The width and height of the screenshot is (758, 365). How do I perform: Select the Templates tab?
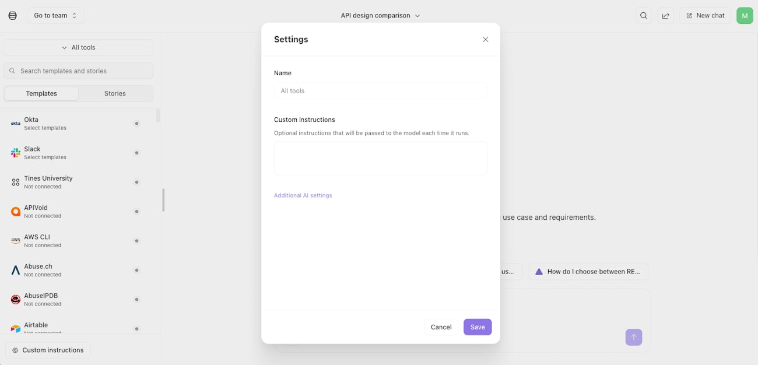click(41, 93)
